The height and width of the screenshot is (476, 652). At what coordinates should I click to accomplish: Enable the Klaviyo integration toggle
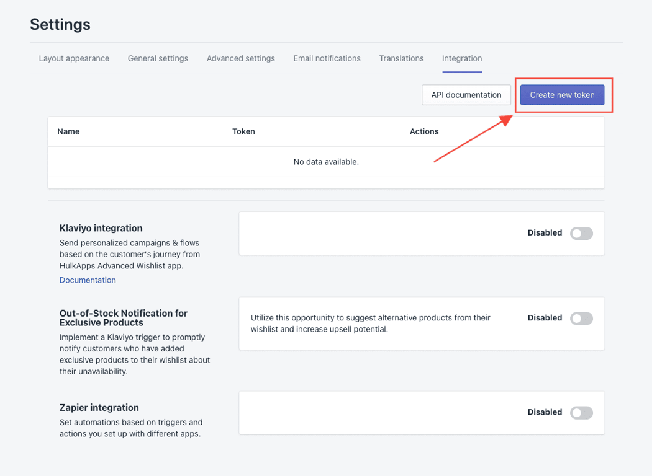581,233
